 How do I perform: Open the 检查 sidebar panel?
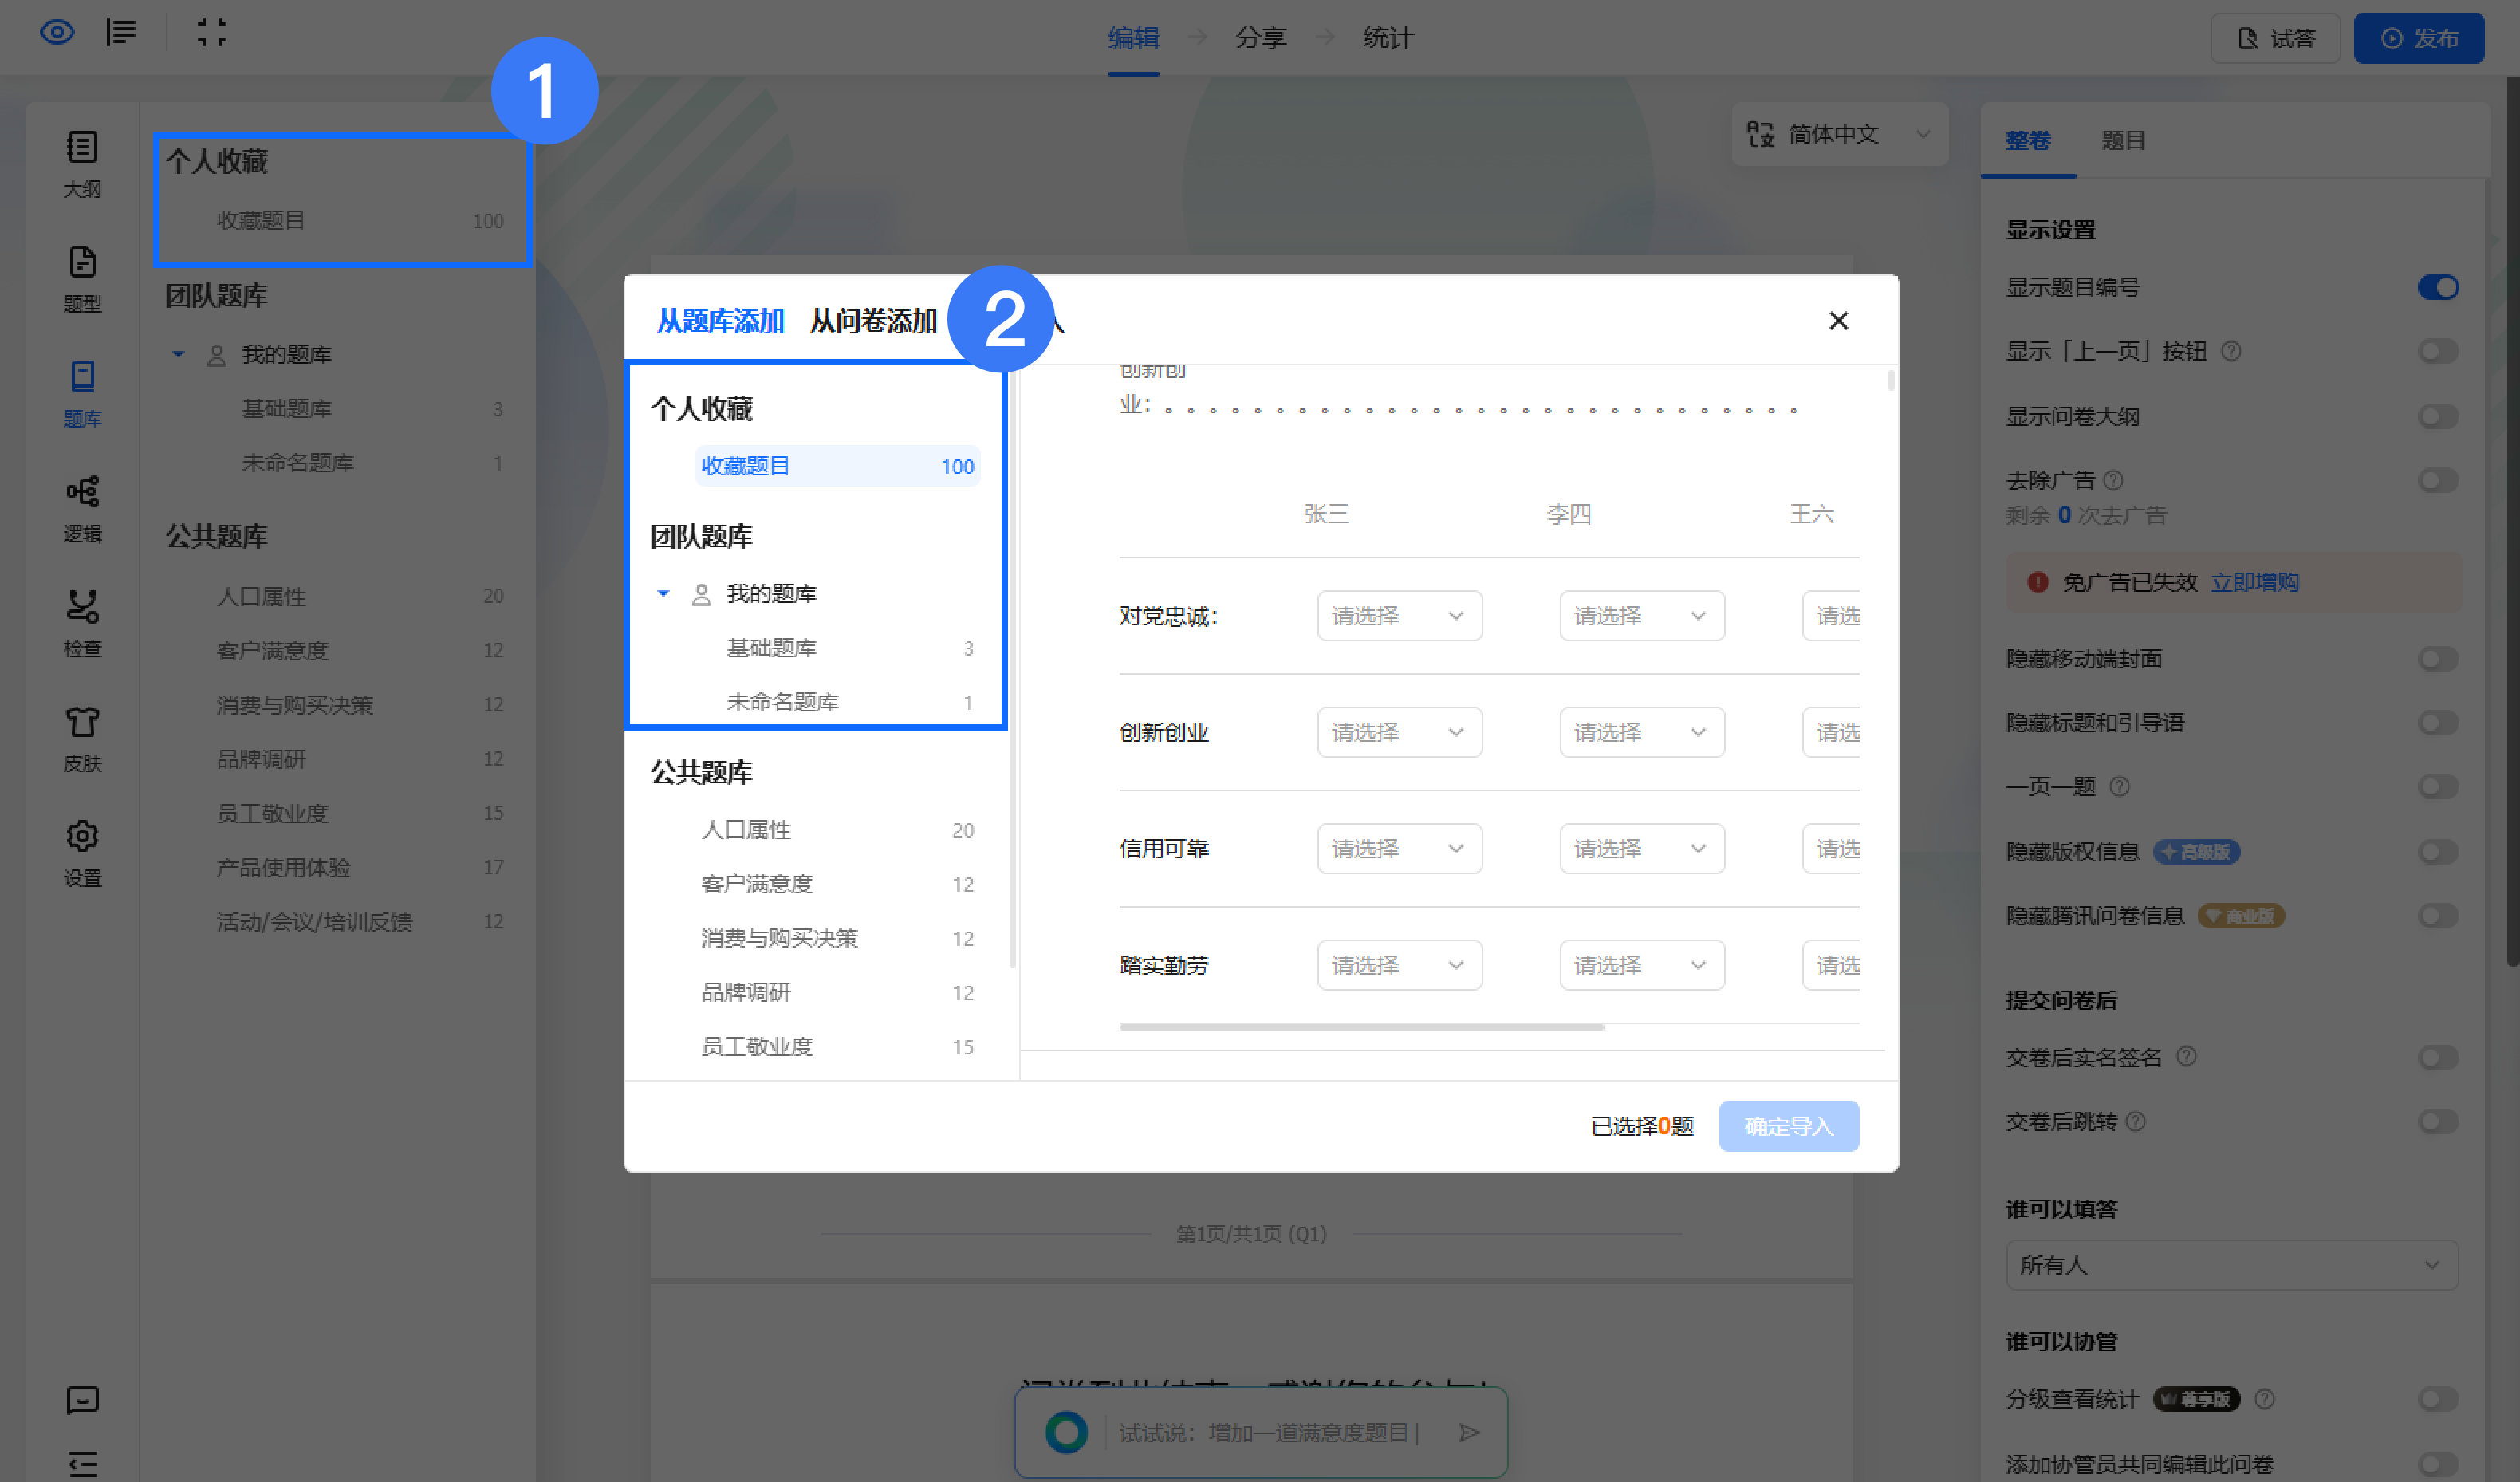pyautogui.click(x=82, y=624)
